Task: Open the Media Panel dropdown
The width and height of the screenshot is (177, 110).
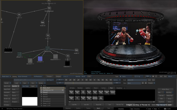Action: (6, 77)
